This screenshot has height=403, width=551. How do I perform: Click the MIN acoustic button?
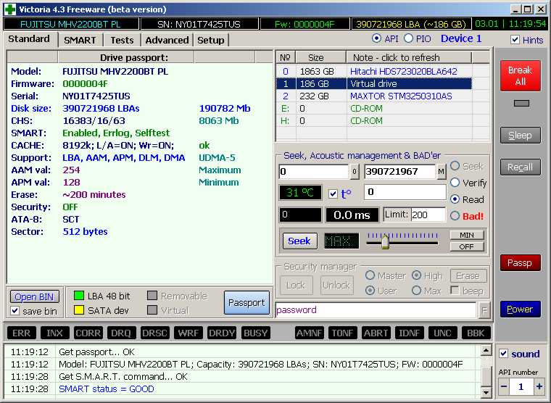pos(467,235)
